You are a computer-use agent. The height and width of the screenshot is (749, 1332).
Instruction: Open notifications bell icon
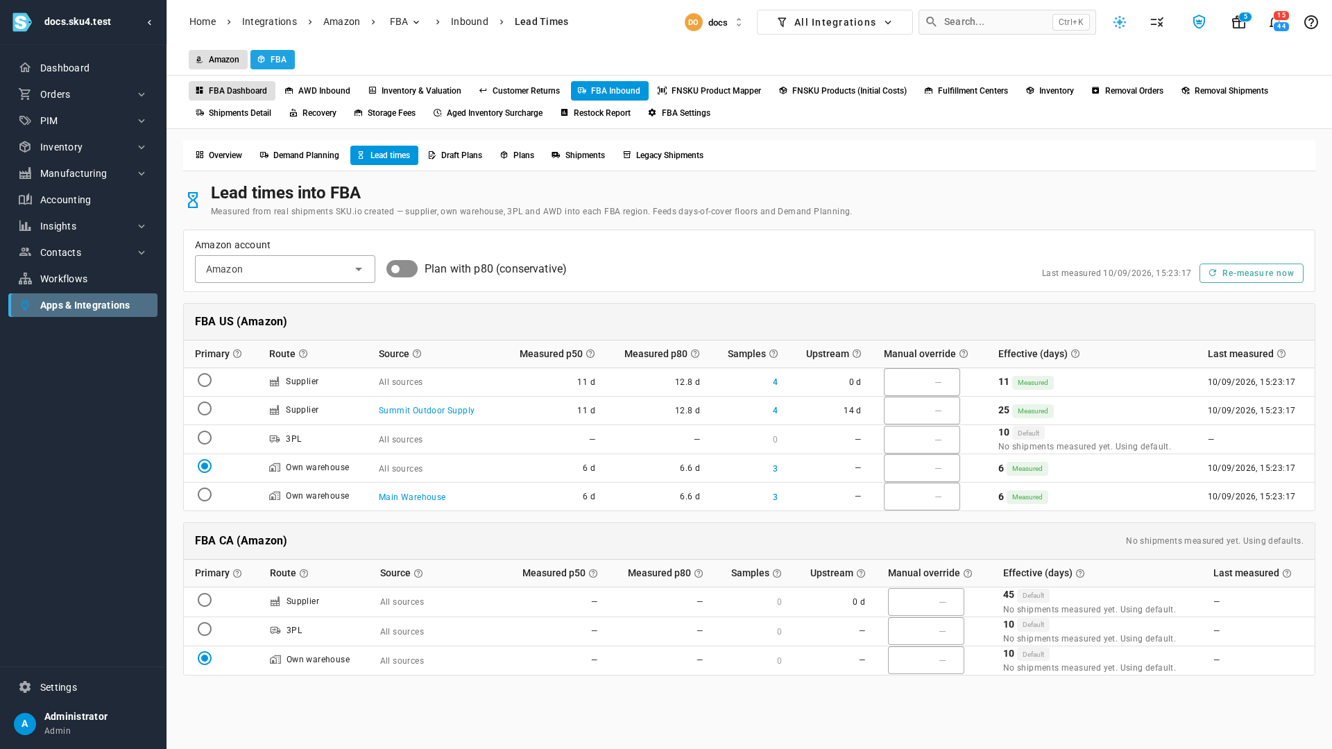coord(1274,22)
